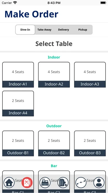Tap the Wi-Fi status icon

(15, 3)
